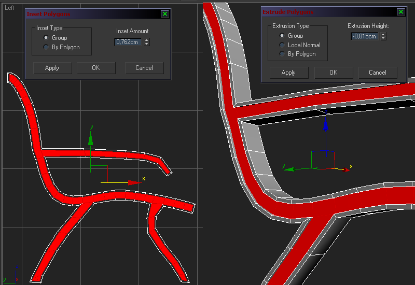Choose By Polygon inset type
415x285 pixels.
[47, 47]
